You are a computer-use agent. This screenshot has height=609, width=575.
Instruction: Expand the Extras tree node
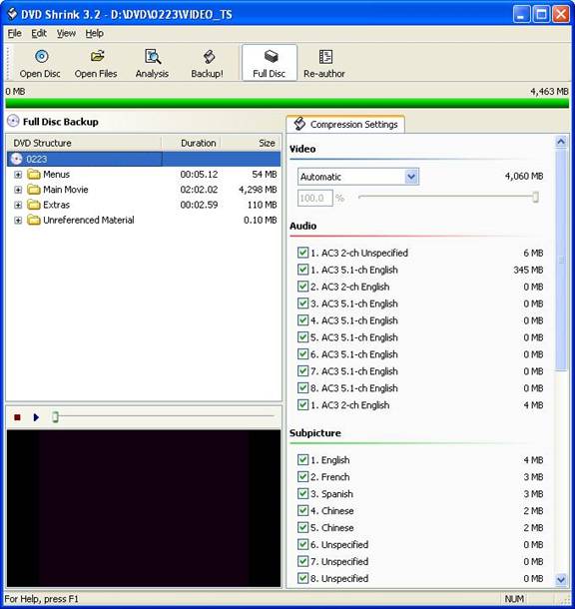coord(18,205)
